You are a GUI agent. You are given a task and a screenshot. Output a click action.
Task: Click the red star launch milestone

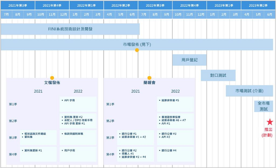pyautogui.click(x=270, y=122)
